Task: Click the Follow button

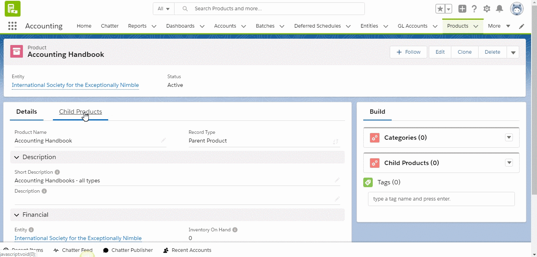Action: pyautogui.click(x=408, y=52)
